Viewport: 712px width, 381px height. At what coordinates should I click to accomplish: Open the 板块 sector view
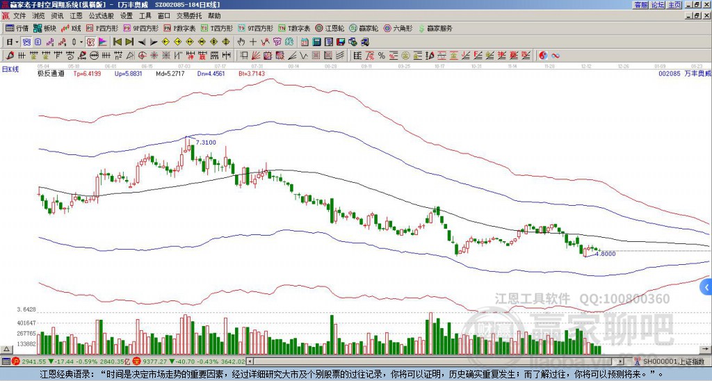(x=44, y=28)
